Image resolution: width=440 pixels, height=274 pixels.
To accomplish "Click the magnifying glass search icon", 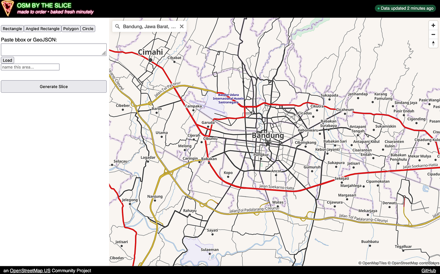I will click(x=117, y=26).
